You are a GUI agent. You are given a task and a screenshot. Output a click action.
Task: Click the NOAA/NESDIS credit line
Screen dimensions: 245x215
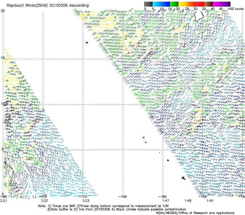coord(195,213)
